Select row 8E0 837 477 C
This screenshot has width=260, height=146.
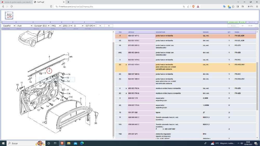click(186, 36)
